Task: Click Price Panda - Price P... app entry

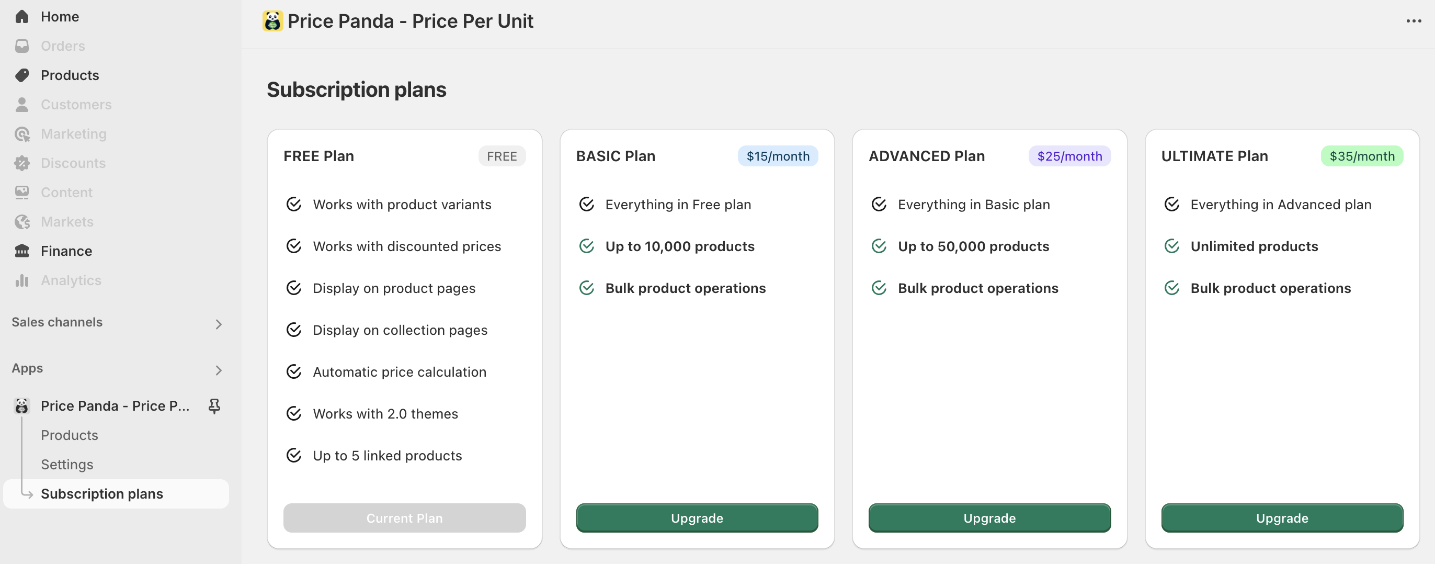Action: pyautogui.click(x=115, y=405)
